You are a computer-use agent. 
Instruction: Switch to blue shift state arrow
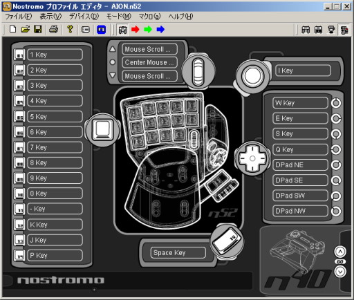tap(160, 30)
